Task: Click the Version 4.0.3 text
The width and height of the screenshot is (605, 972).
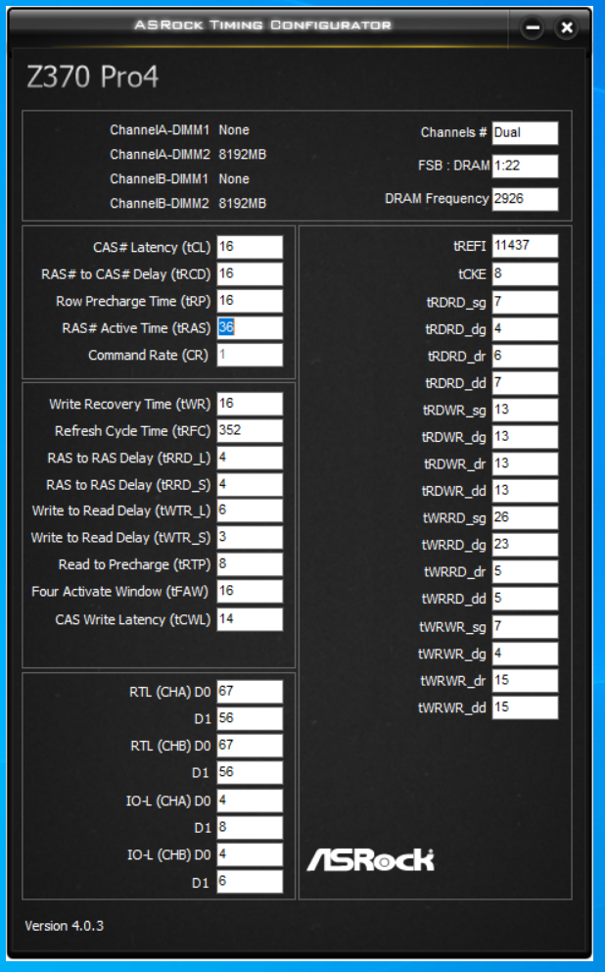Action: (65, 926)
